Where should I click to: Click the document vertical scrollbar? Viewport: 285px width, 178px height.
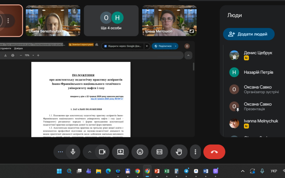(x=193, y=67)
